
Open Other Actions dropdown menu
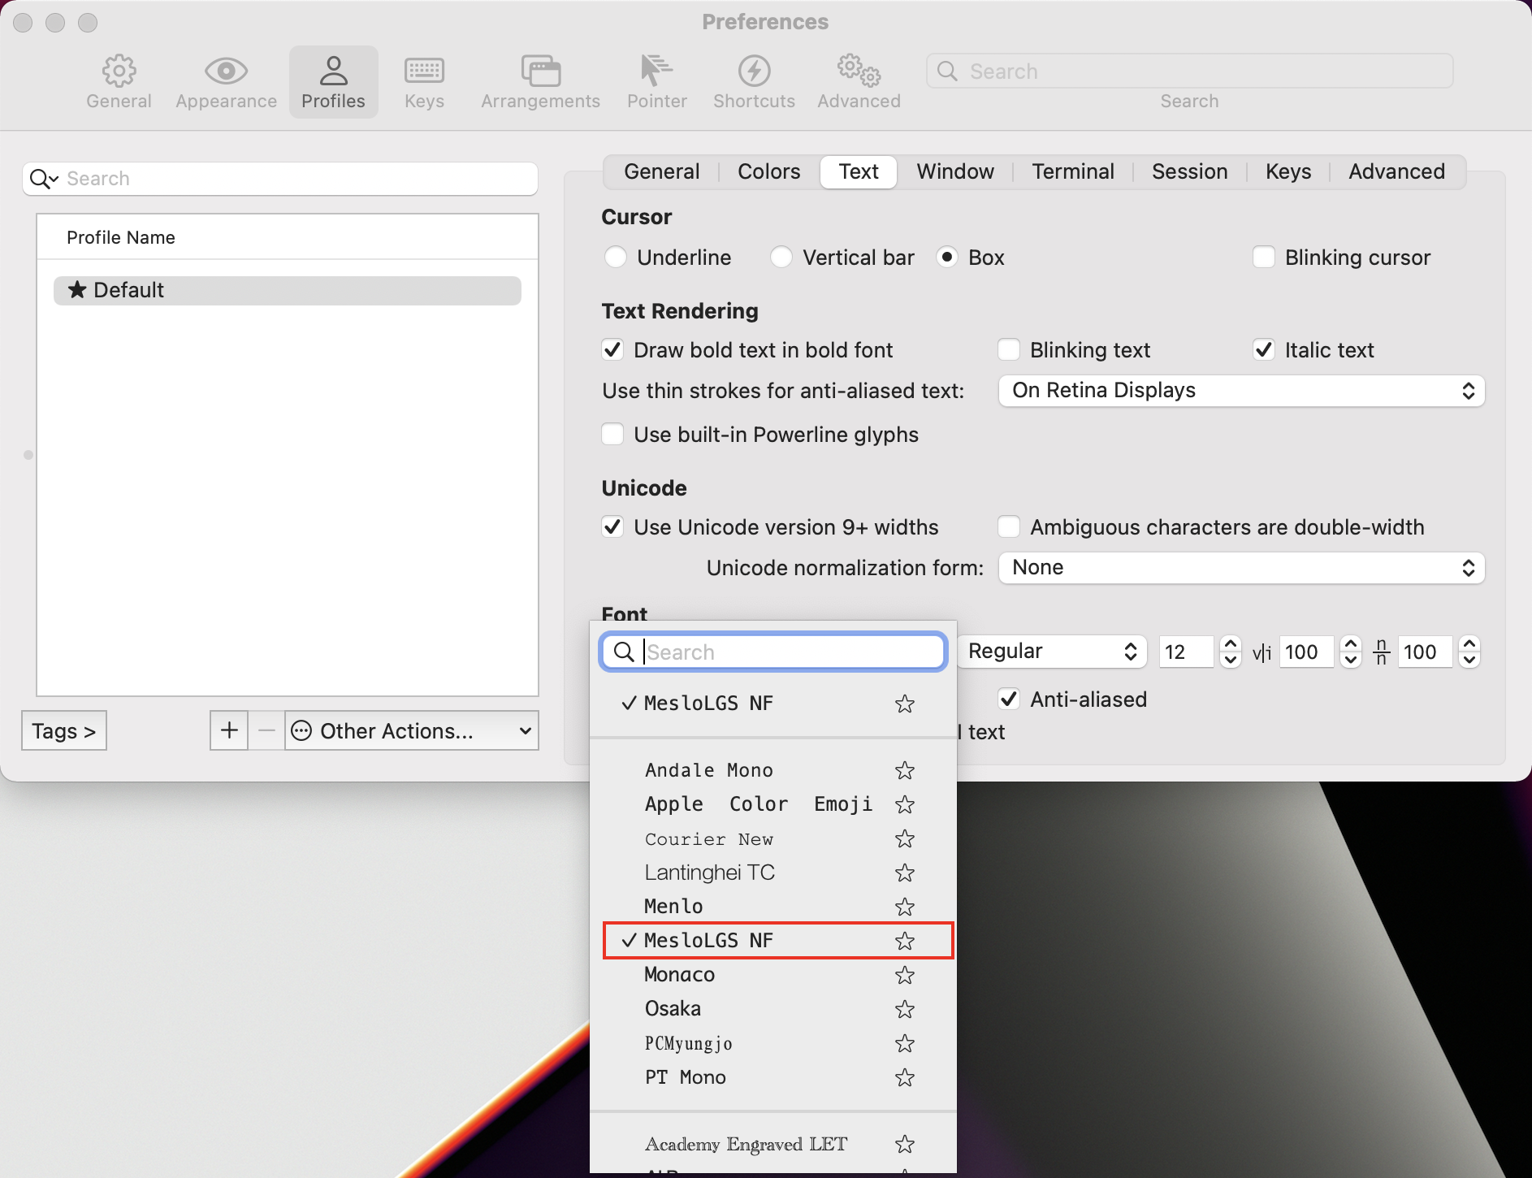click(412, 730)
